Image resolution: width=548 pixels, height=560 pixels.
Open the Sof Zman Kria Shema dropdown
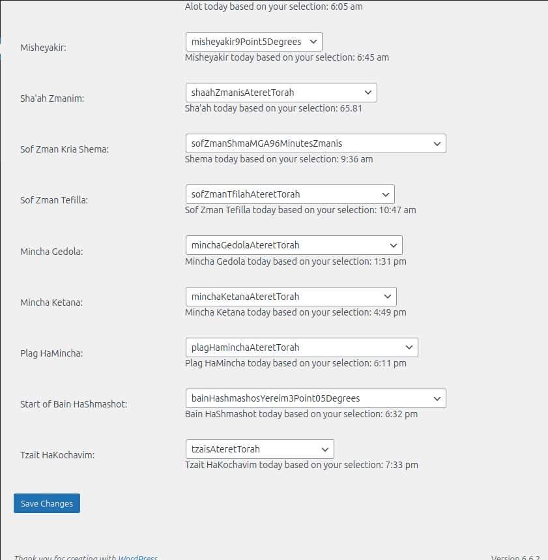pos(315,143)
